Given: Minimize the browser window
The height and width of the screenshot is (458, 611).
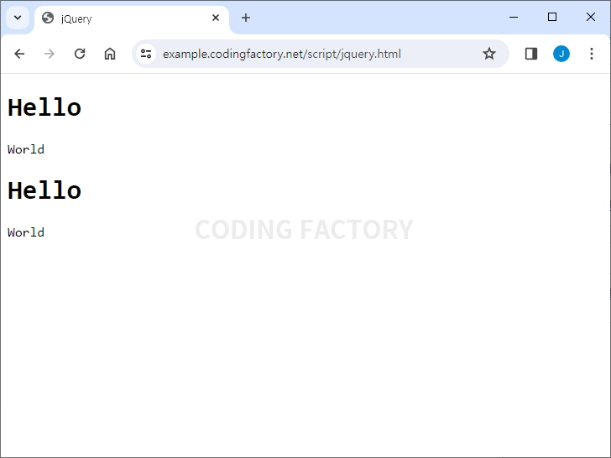Looking at the screenshot, I should [x=514, y=17].
